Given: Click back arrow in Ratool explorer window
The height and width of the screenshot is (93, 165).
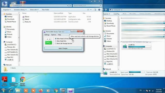Looking at the screenshot, I should (3, 5).
